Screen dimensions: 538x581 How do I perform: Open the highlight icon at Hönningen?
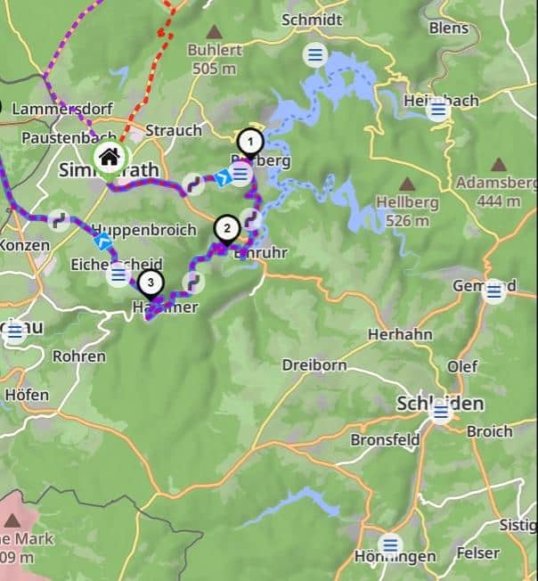(x=390, y=545)
